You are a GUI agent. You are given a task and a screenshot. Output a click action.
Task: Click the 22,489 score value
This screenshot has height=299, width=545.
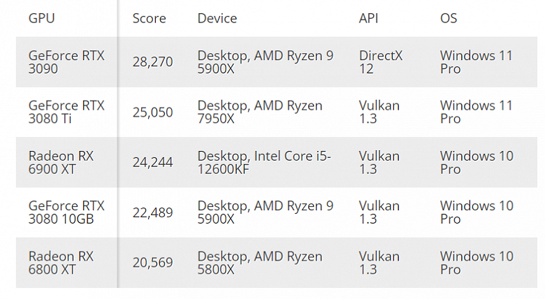pyautogui.click(x=152, y=212)
